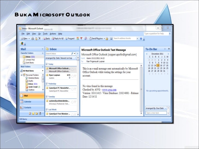
Task: Select the Deleted Items folder
Action: [x=32, y=78]
